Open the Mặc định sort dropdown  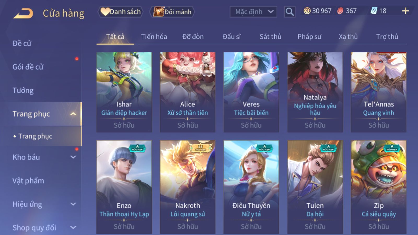(253, 12)
